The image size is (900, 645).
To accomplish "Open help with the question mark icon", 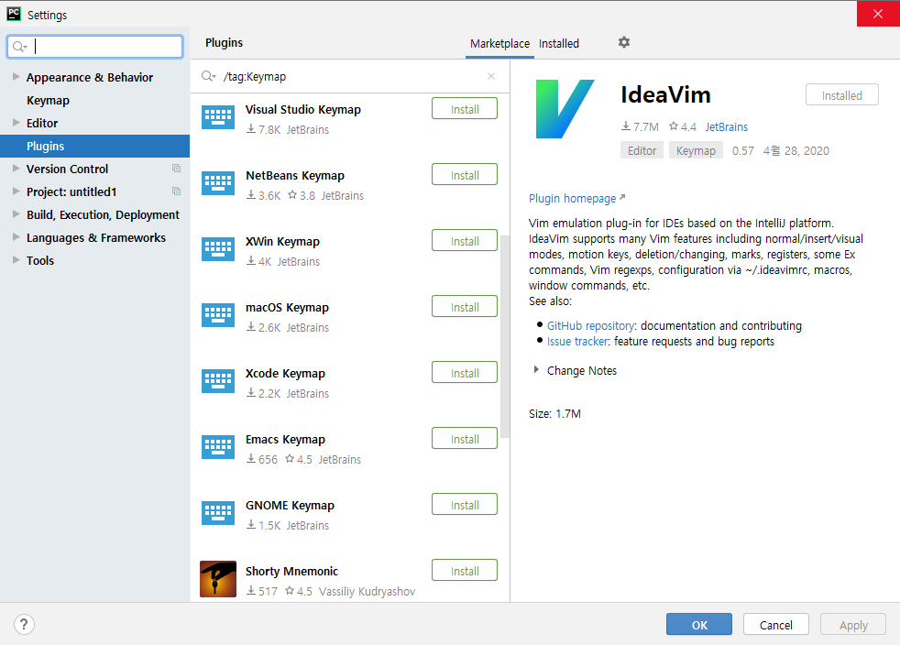I will [x=24, y=624].
